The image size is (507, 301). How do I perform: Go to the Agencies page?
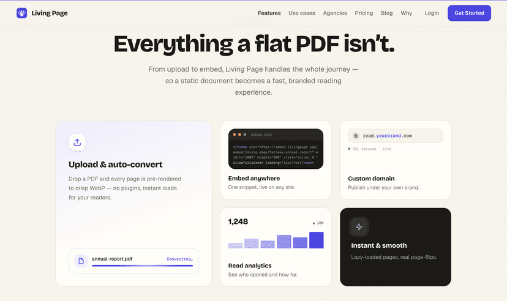tap(335, 13)
